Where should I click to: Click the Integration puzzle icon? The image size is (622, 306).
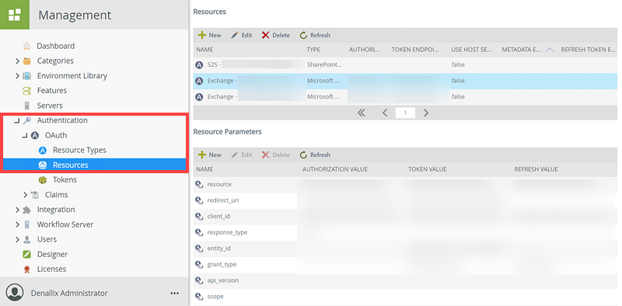[x=27, y=210]
